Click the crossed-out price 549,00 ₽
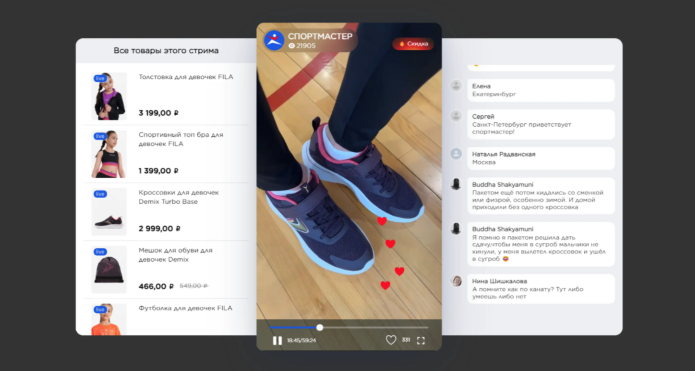The height and width of the screenshot is (371, 695). (194, 286)
